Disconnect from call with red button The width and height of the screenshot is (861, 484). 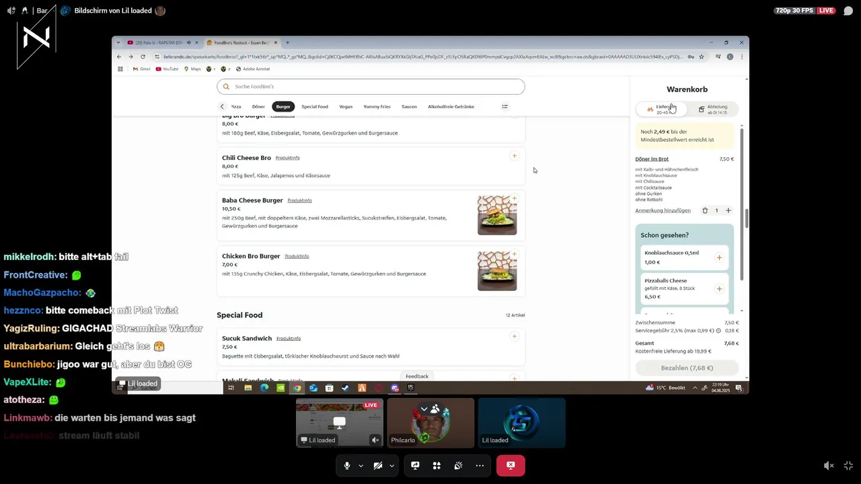pyautogui.click(x=511, y=465)
